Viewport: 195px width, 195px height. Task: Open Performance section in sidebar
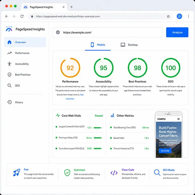coord(25,53)
